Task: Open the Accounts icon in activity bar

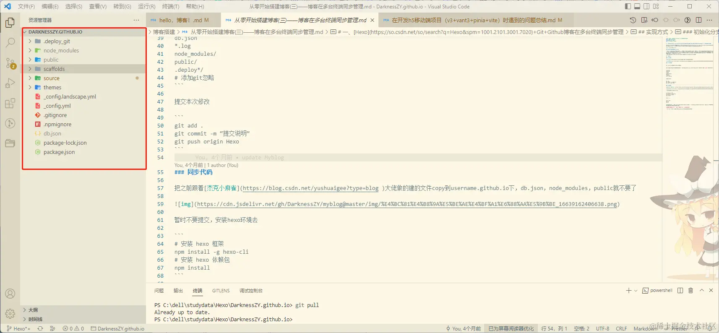Action: (x=10, y=294)
